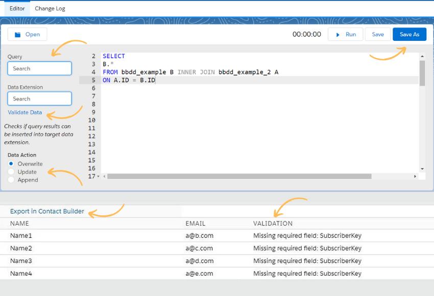Click the EMAIL column header

pyautogui.click(x=196, y=223)
